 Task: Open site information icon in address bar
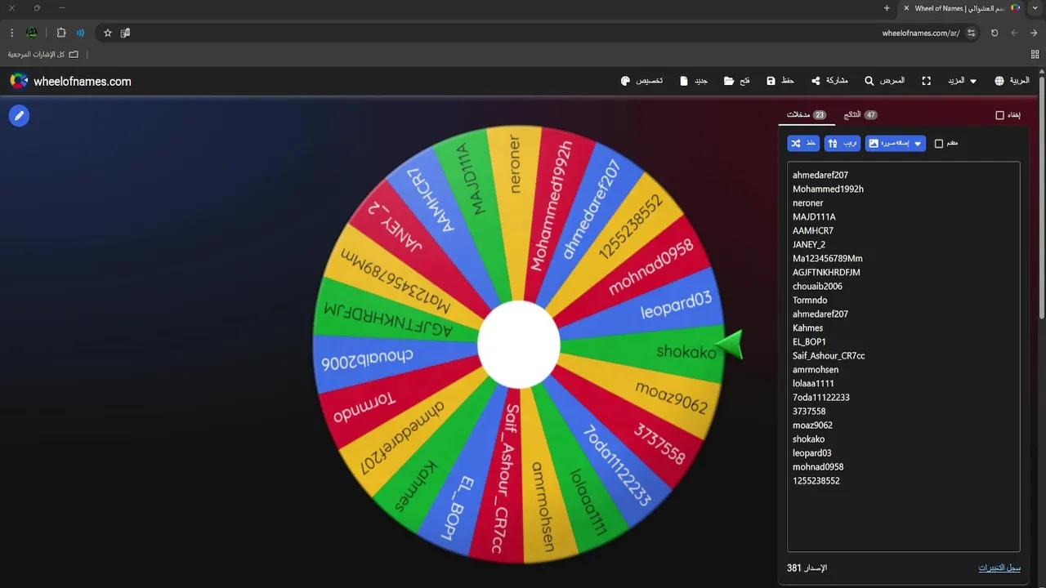(x=971, y=33)
